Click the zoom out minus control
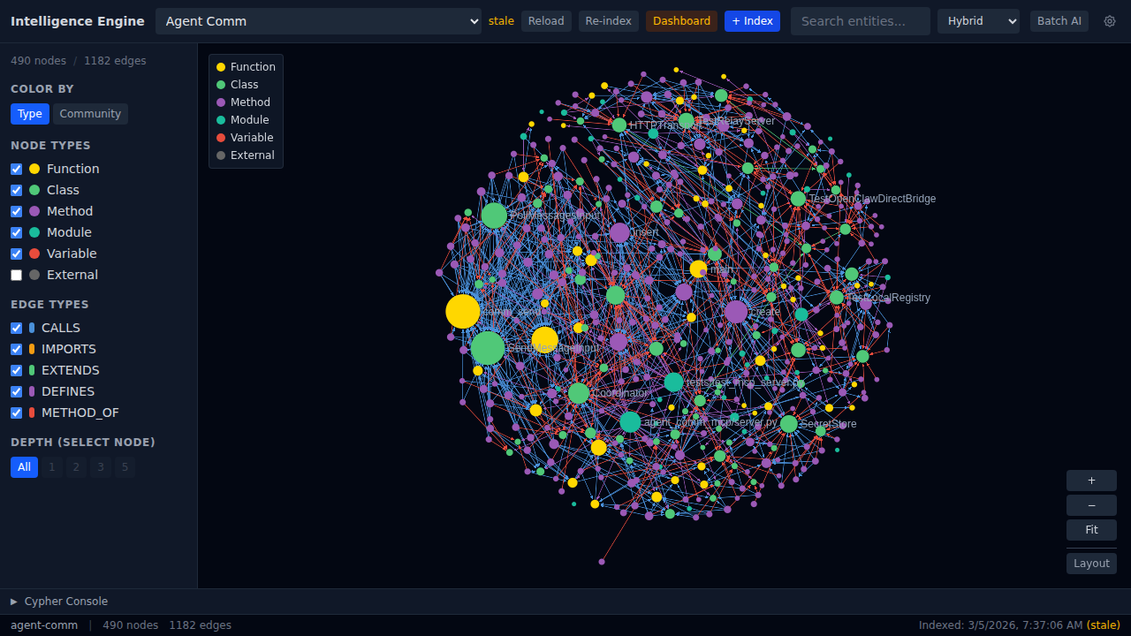The image size is (1131, 636). (x=1090, y=504)
